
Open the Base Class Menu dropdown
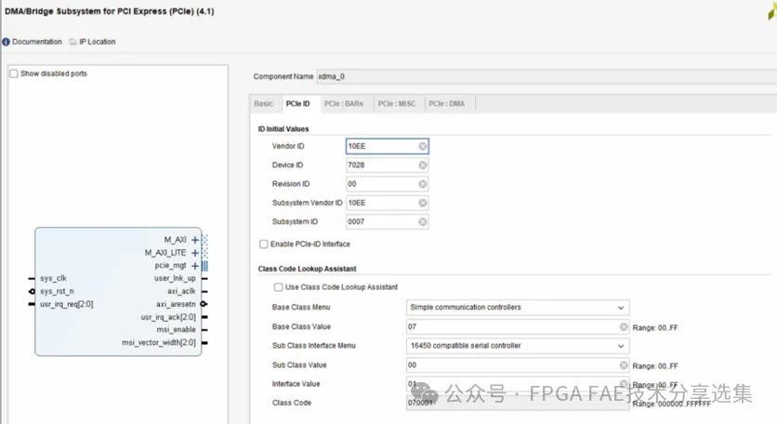[x=518, y=308]
